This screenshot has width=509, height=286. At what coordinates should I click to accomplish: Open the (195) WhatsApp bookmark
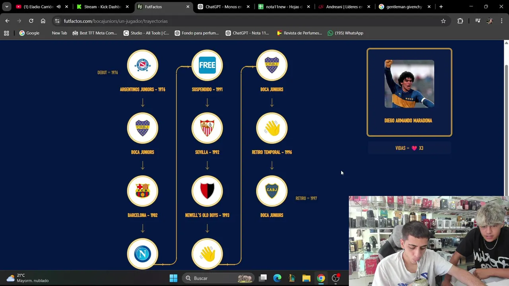[x=346, y=33]
